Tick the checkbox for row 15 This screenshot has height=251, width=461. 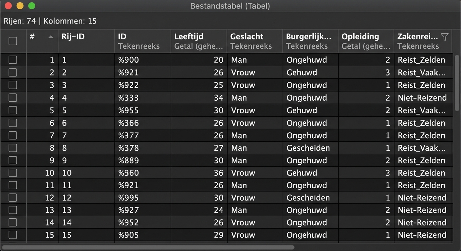pyautogui.click(x=12, y=235)
